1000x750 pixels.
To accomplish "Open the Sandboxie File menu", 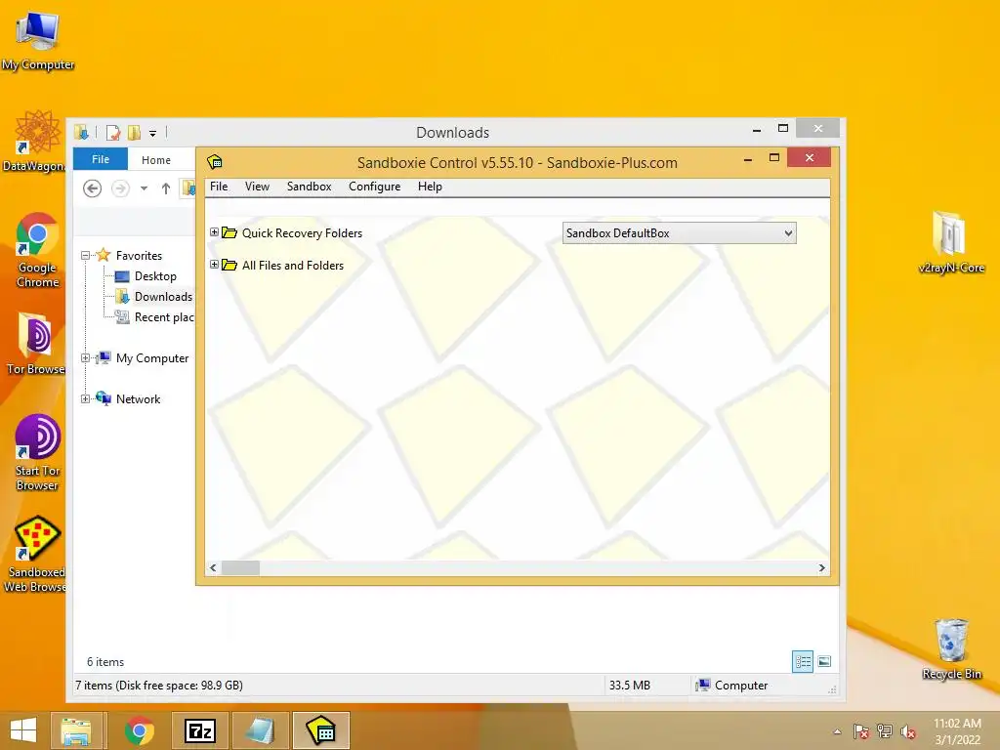I will pos(219,187).
